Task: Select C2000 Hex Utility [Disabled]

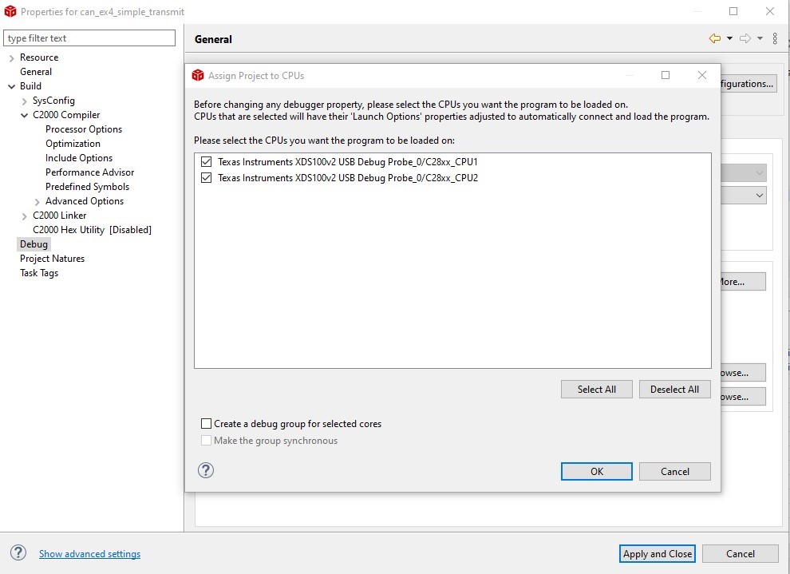Action: pyautogui.click(x=93, y=230)
